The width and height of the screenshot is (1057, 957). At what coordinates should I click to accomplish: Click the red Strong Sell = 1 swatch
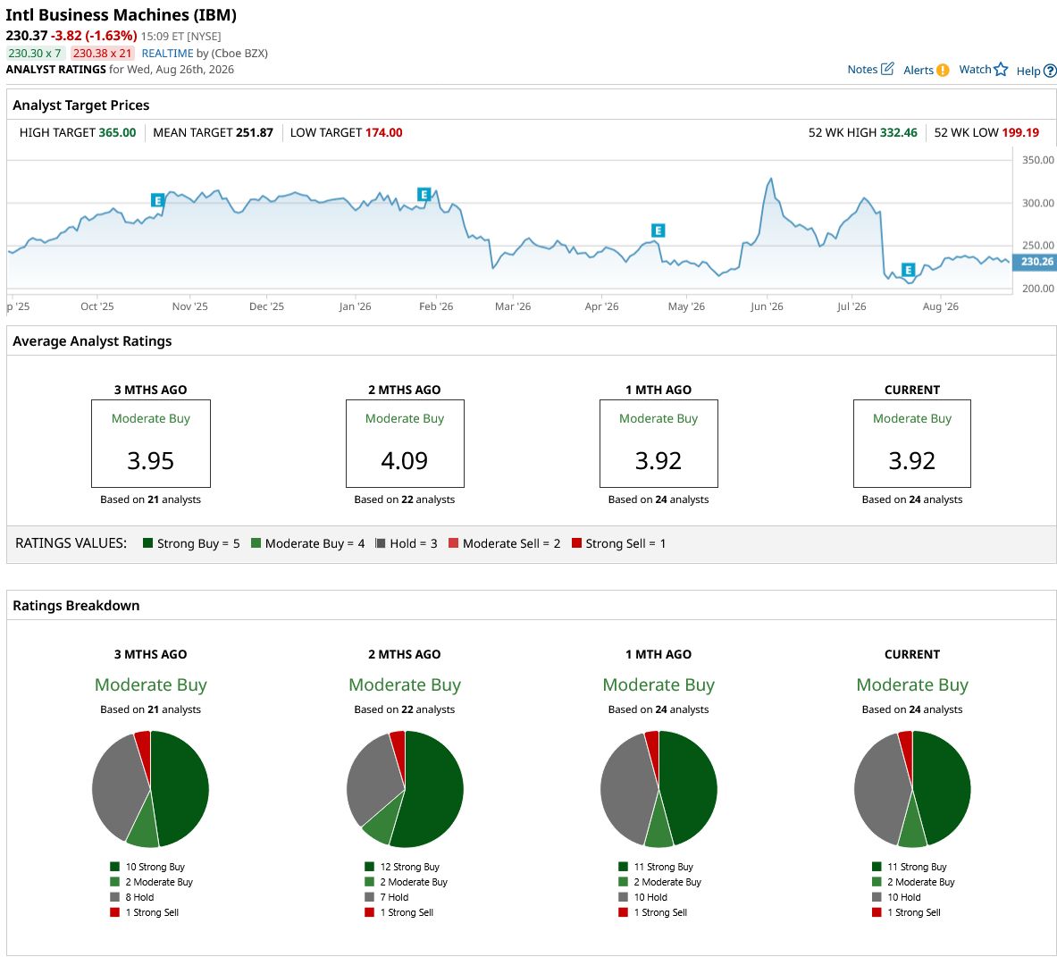click(x=576, y=542)
